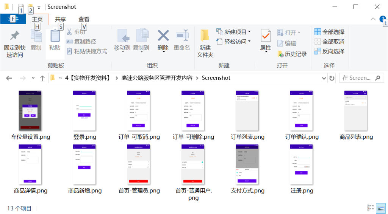This screenshot has height=214, width=388.
Task: Select file 登录.png
Action: pos(84,115)
